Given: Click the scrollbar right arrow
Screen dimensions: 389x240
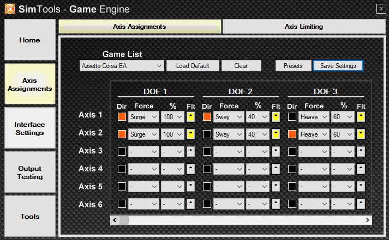Looking at the screenshot, I should [368, 220].
